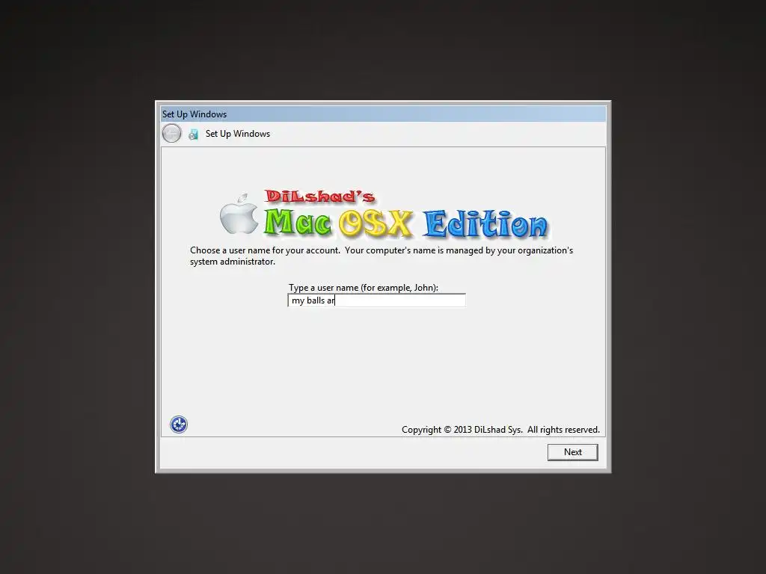Open the Ease of Access icon

click(179, 425)
